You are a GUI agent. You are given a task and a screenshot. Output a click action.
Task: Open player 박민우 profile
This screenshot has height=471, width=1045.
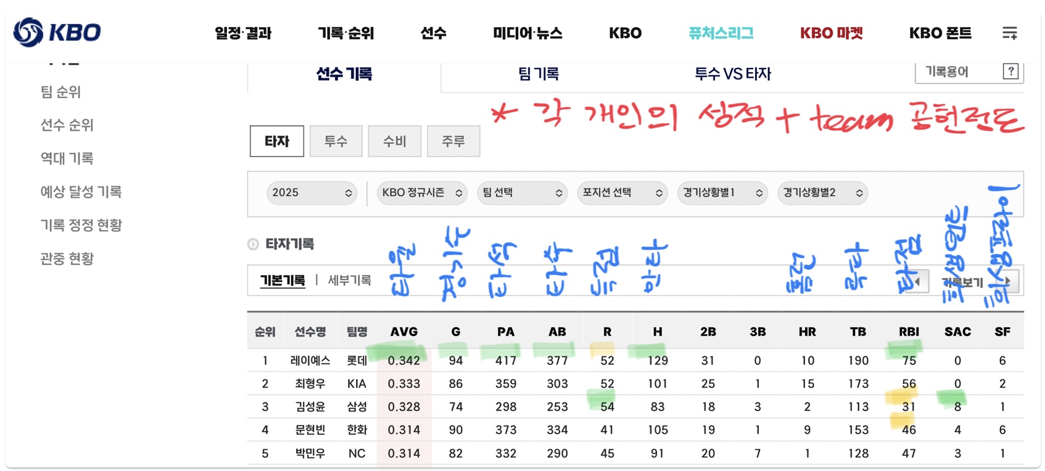click(x=310, y=453)
